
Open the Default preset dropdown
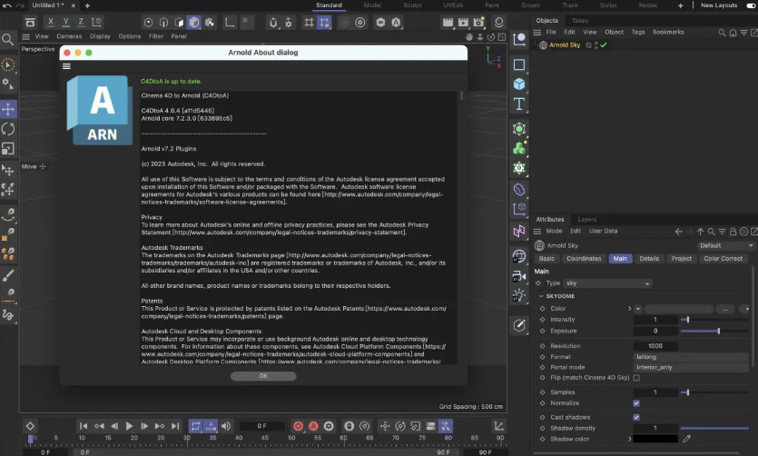[725, 245]
